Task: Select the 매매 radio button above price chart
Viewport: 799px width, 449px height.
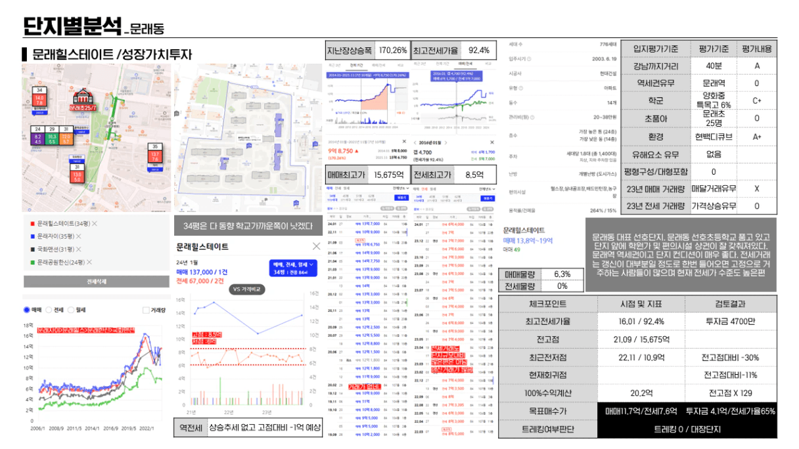Action: click(27, 310)
